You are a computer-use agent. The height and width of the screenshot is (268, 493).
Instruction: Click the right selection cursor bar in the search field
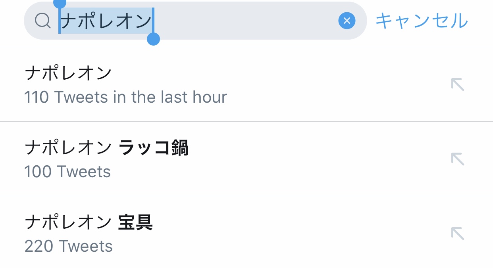point(153,20)
